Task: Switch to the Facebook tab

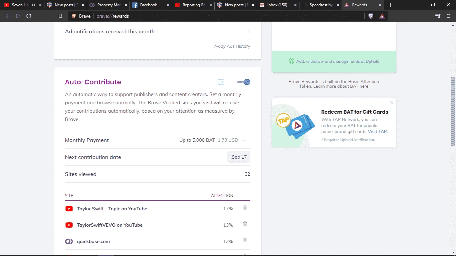Action: pyautogui.click(x=149, y=5)
